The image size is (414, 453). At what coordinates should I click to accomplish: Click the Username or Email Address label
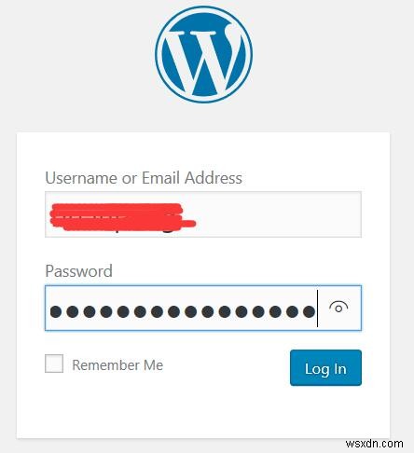[144, 178]
